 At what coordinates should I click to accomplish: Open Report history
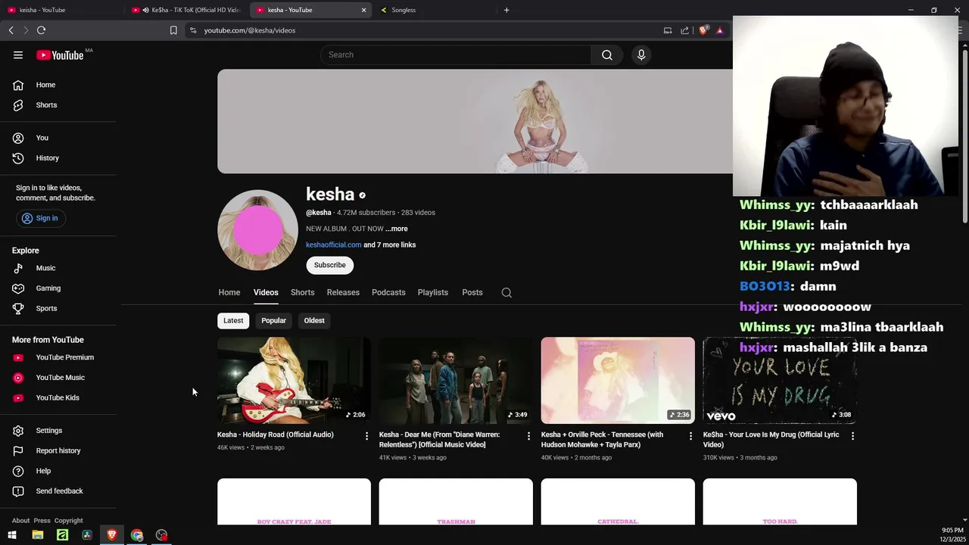pos(58,450)
